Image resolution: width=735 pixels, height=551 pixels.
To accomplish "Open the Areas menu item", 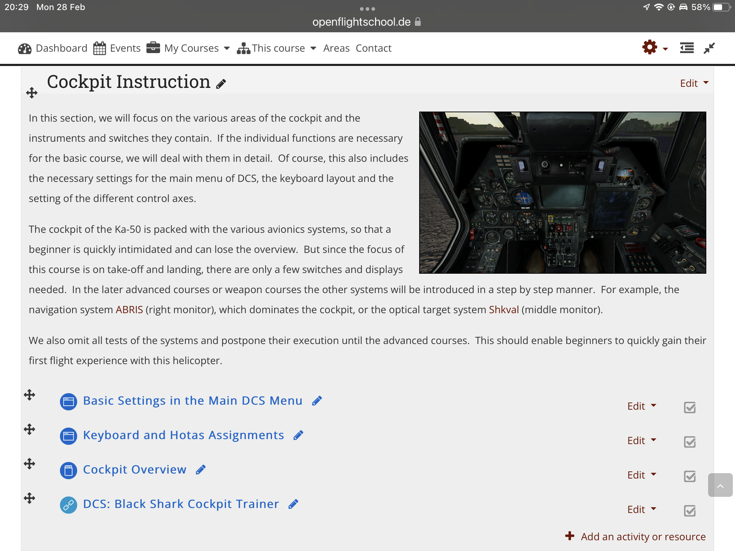I will pos(336,48).
